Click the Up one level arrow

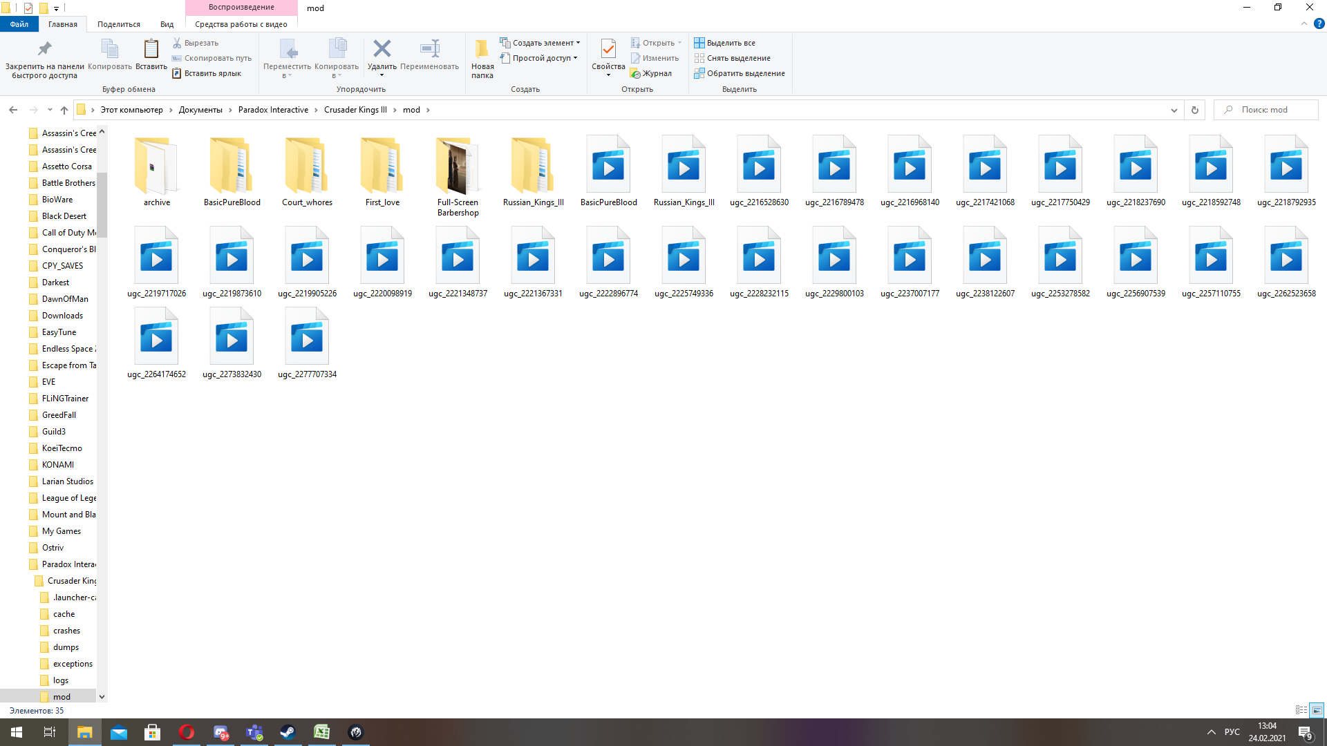click(x=64, y=110)
